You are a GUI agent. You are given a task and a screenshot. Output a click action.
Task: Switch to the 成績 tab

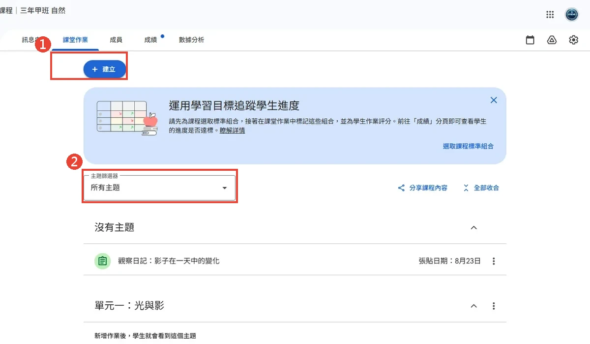coord(150,40)
